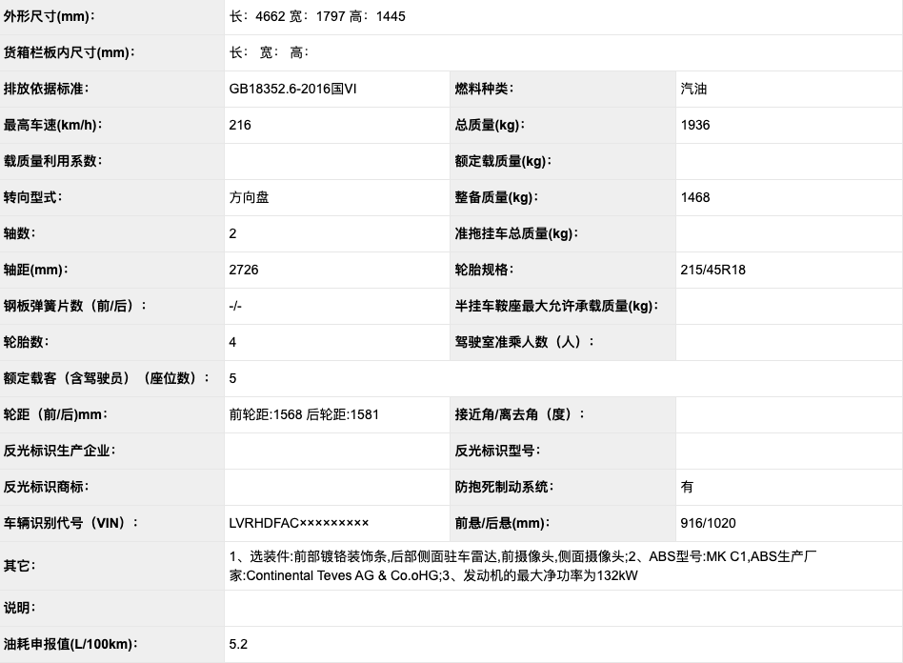The width and height of the screenshot is (903, 663).
Task: Click the curb weight value 1468
Action: (x=693, y=197)
